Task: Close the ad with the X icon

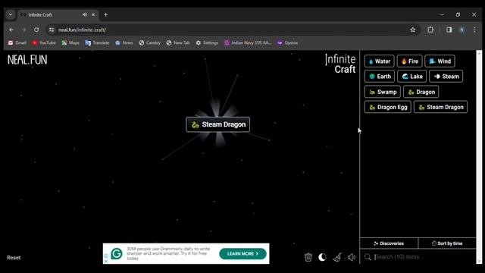Action: coord(106,261)
